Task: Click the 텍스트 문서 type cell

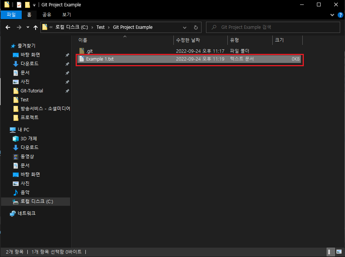Action: point(242,59)
